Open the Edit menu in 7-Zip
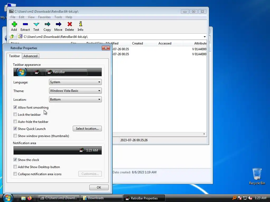270x202 pixels. click(x=22, y=17)
